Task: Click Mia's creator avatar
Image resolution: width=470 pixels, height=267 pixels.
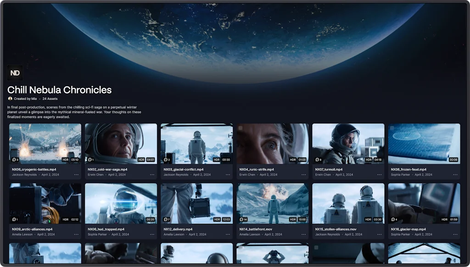Action: [x=11, y=98]
